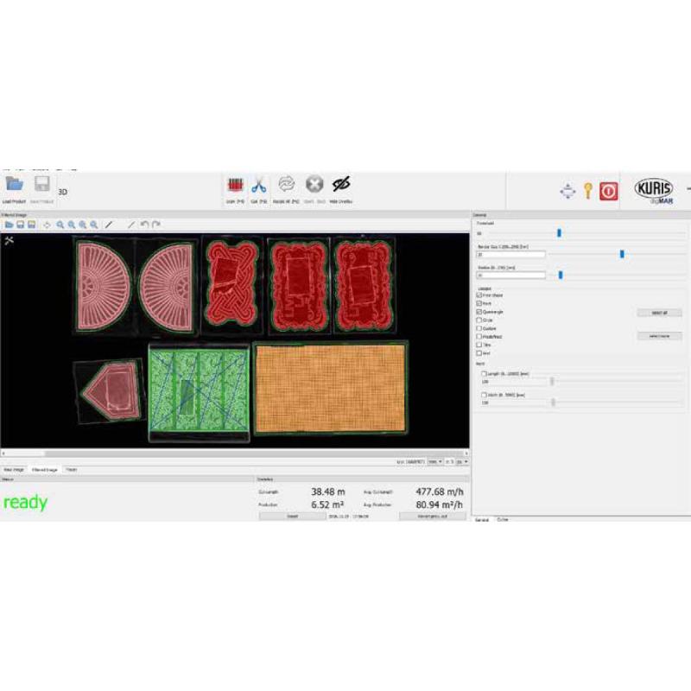
Task: Click the third magnifier zoom icon
Action: [x=82, y=225]
